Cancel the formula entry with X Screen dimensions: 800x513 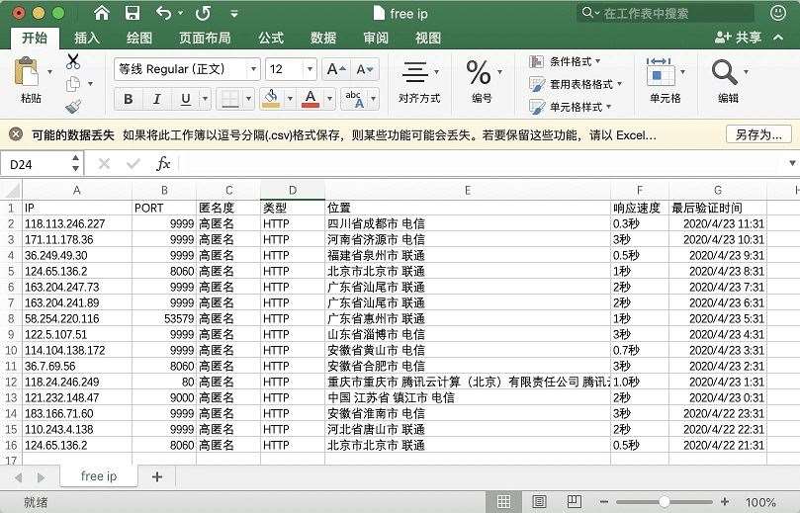click(x=104, y=164)
